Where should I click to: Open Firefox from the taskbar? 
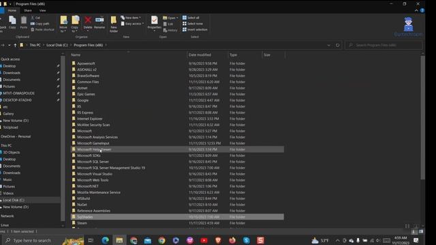(232, 240)
